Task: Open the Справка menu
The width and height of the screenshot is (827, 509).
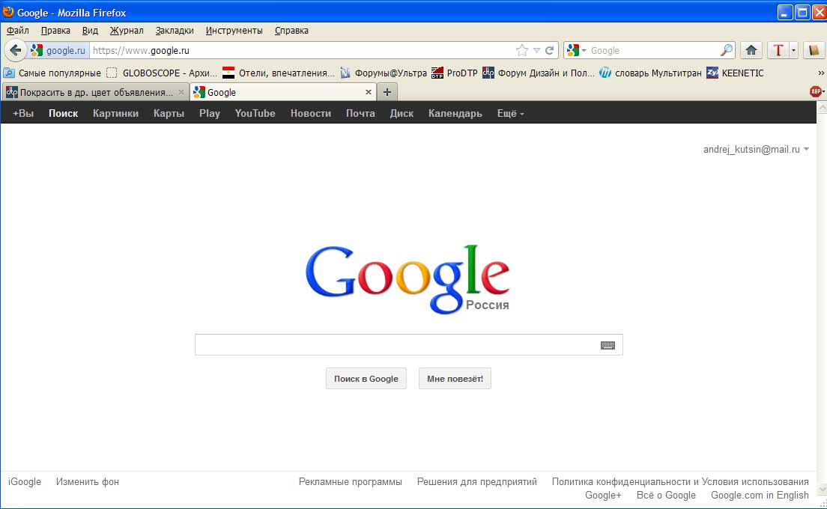Action: coord(291,31)
